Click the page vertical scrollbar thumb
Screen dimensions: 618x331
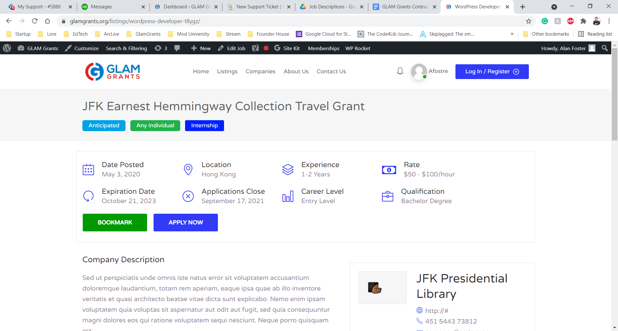click(x=614, y=94)
